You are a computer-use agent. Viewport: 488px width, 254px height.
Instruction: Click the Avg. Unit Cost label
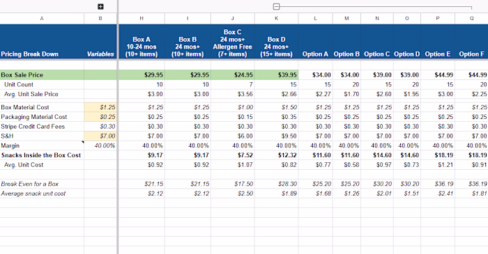(x=24, y=165)
